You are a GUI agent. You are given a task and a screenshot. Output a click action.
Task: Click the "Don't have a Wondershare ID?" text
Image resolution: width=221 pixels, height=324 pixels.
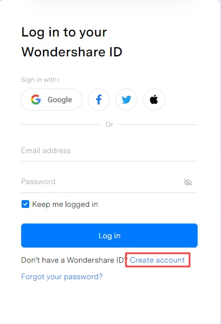click(75, 260)
